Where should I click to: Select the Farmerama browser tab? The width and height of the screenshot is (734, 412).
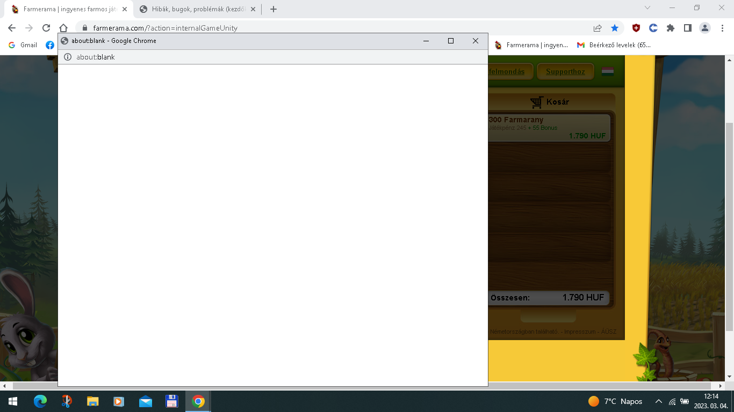pyautogui.click(x=69, y=9)
